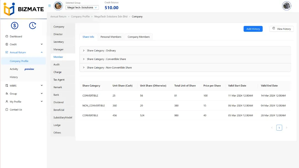Viewport: 299px width, 168px height.
Task: Open the user profile avatar at top right
Action: click(x=286, y=6)
